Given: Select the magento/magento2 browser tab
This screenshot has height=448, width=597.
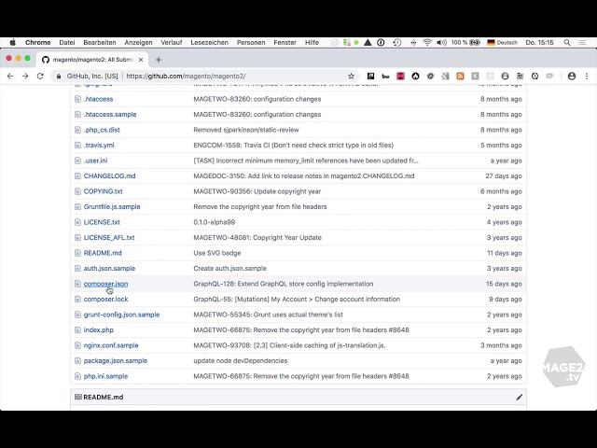Looking at the screenshot, I should 92,60.
